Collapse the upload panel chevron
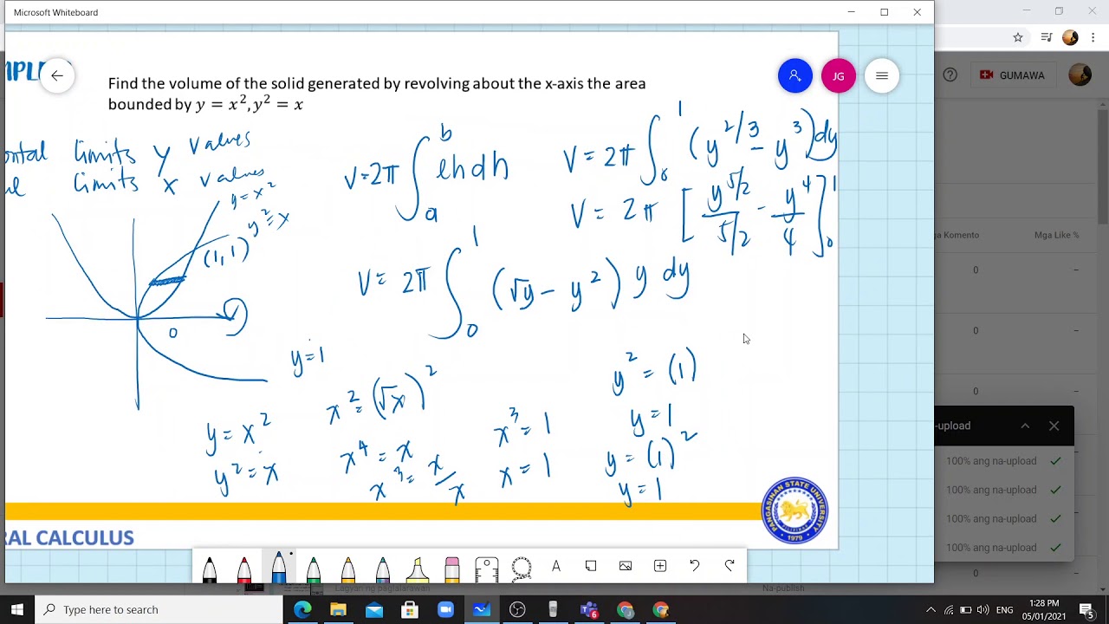 click(1025, 426)
